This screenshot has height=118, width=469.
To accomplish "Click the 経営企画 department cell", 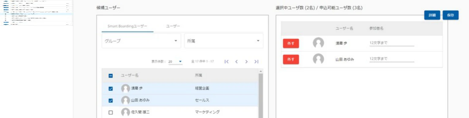I will click(x=202, y=88).
